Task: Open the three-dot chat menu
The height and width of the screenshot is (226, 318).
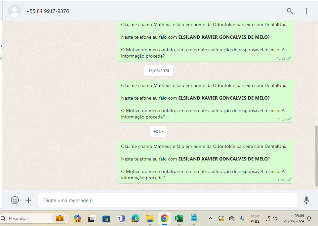Action: pos(306,11)
